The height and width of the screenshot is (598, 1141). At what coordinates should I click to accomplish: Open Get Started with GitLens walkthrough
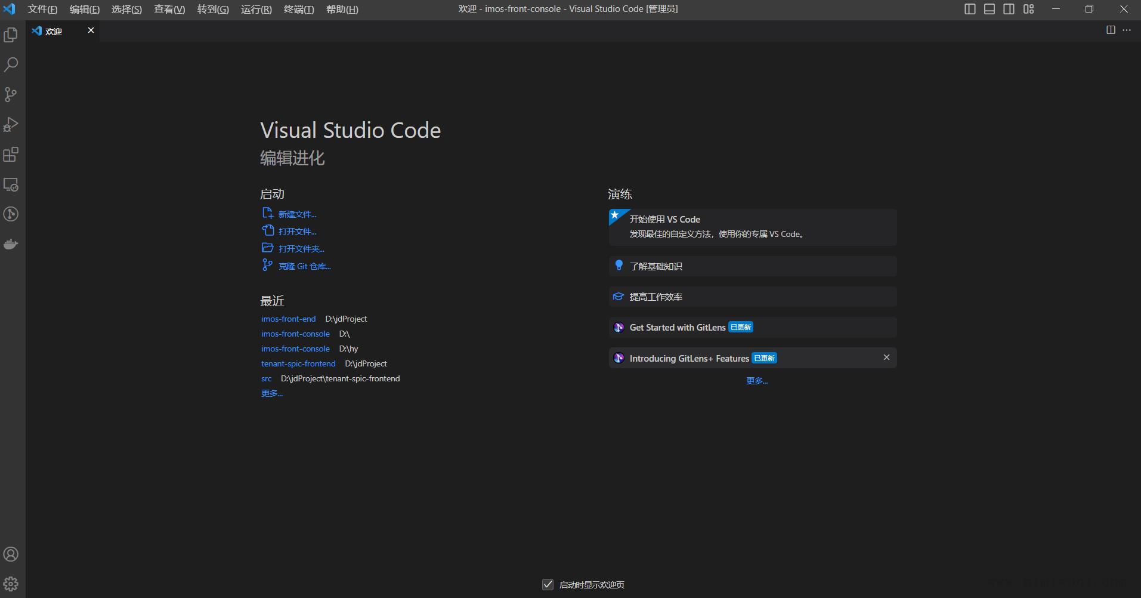pyautogui.click(x=753, y=327)
